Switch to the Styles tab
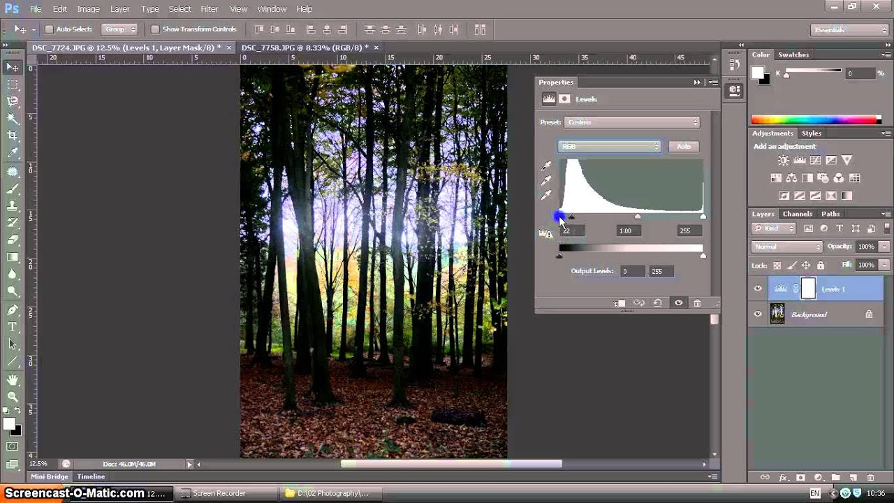Image resolution: width=894 pixels, height=503 pixels. [x=812, y=133]
